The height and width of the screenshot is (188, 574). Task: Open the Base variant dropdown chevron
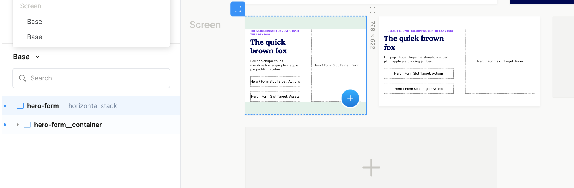[37, 57]
